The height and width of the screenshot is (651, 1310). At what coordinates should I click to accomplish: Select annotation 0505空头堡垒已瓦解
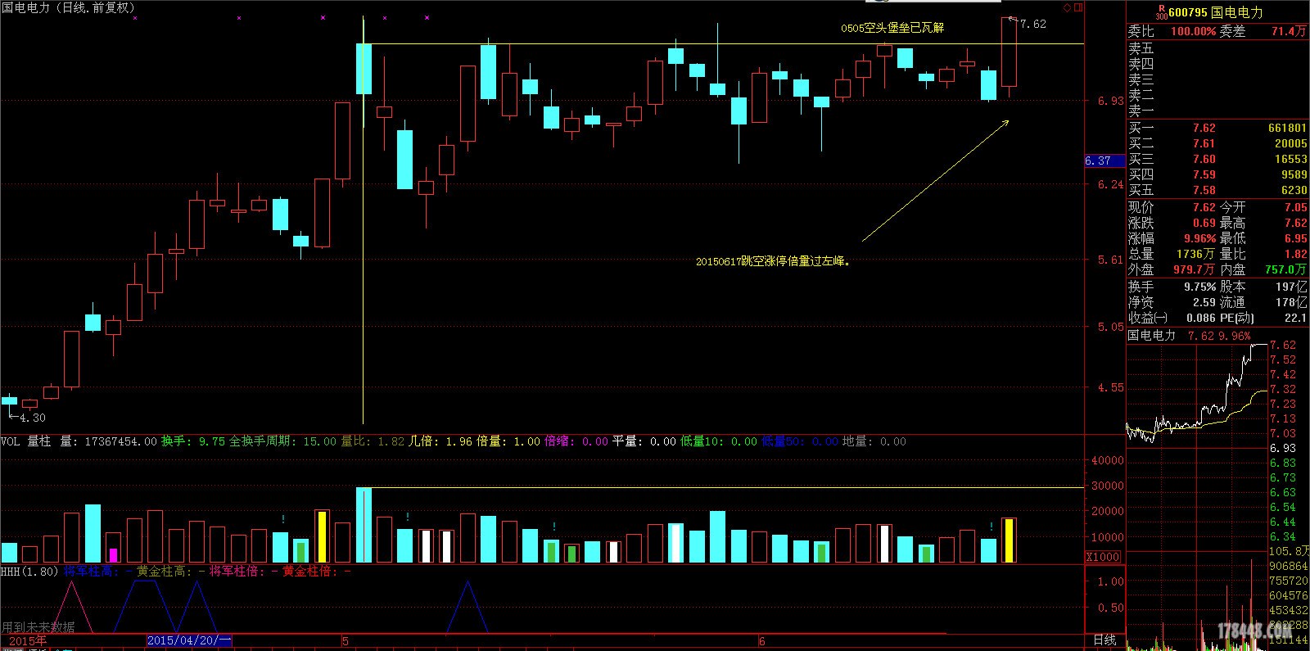tap(892, 27)
